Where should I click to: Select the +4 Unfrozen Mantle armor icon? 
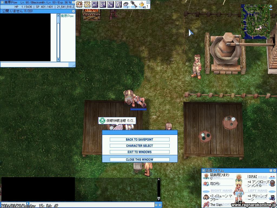272,183
